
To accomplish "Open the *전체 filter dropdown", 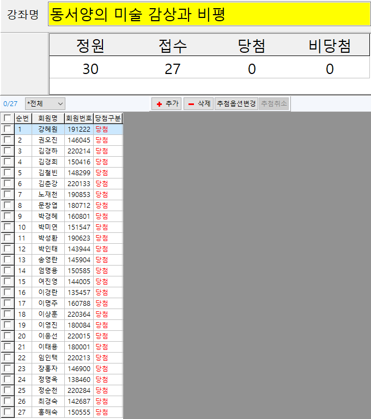I will (45, 104).
